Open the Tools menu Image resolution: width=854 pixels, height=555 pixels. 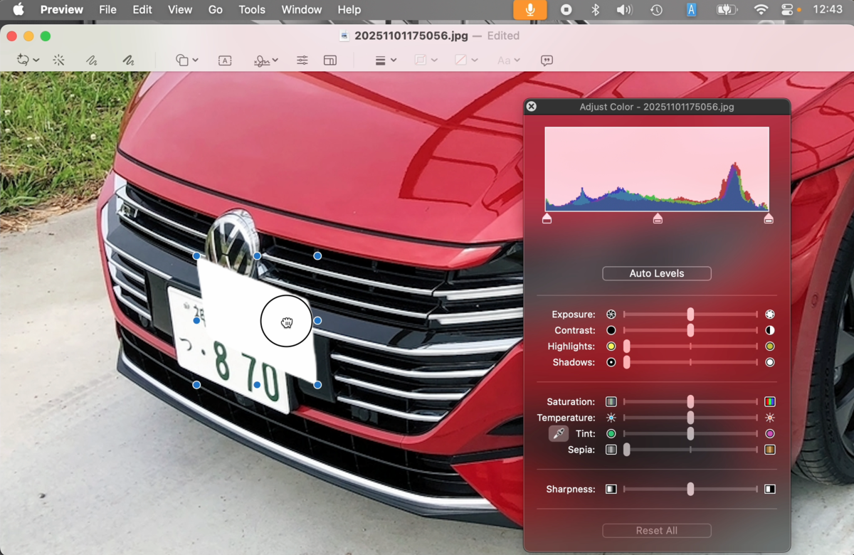tap(252, 10)
